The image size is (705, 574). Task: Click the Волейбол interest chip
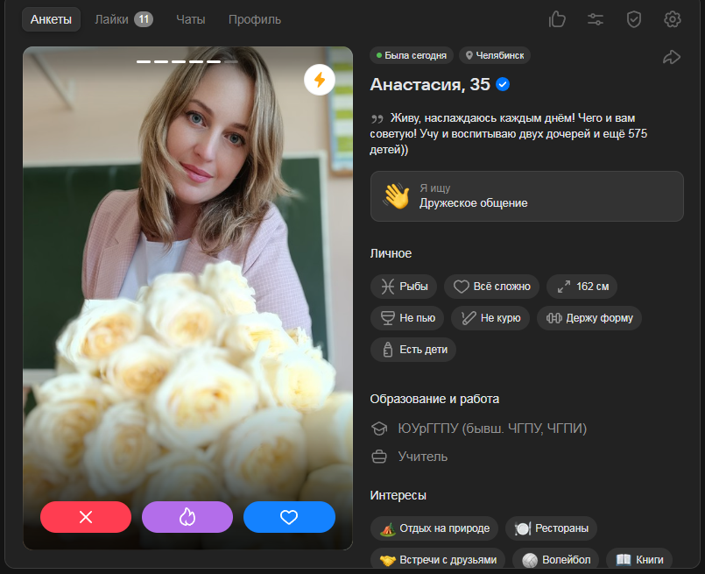(552, 559)
